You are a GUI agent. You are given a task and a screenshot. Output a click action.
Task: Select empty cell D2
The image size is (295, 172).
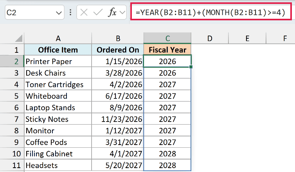210,61
